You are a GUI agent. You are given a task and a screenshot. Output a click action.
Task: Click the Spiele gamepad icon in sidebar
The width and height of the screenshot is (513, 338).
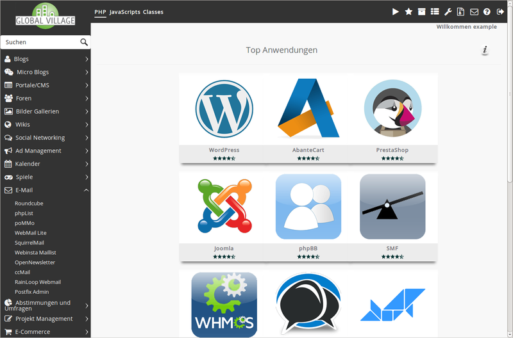click(x=8, y=177)
